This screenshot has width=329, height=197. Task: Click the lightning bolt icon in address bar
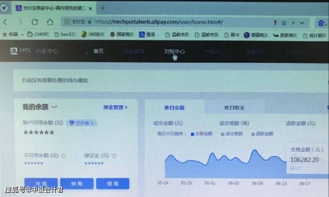[293, 23]
